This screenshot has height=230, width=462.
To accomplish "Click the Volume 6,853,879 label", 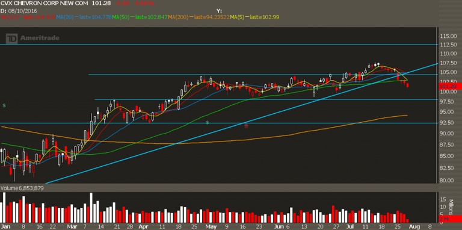I will [x=22, y=188].
